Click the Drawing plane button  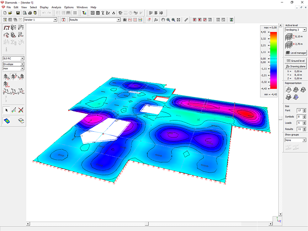click(296, 66)
